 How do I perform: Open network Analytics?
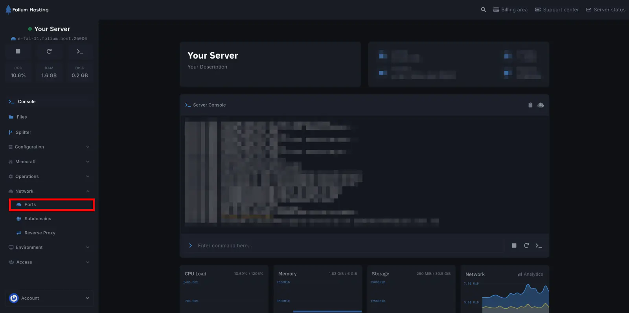(x=530, y=274)
